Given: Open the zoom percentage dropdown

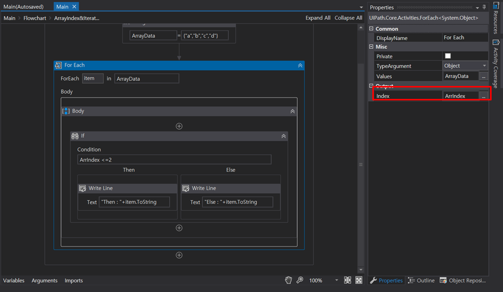Looking at the screenshot, I should (x=337, y=280).
